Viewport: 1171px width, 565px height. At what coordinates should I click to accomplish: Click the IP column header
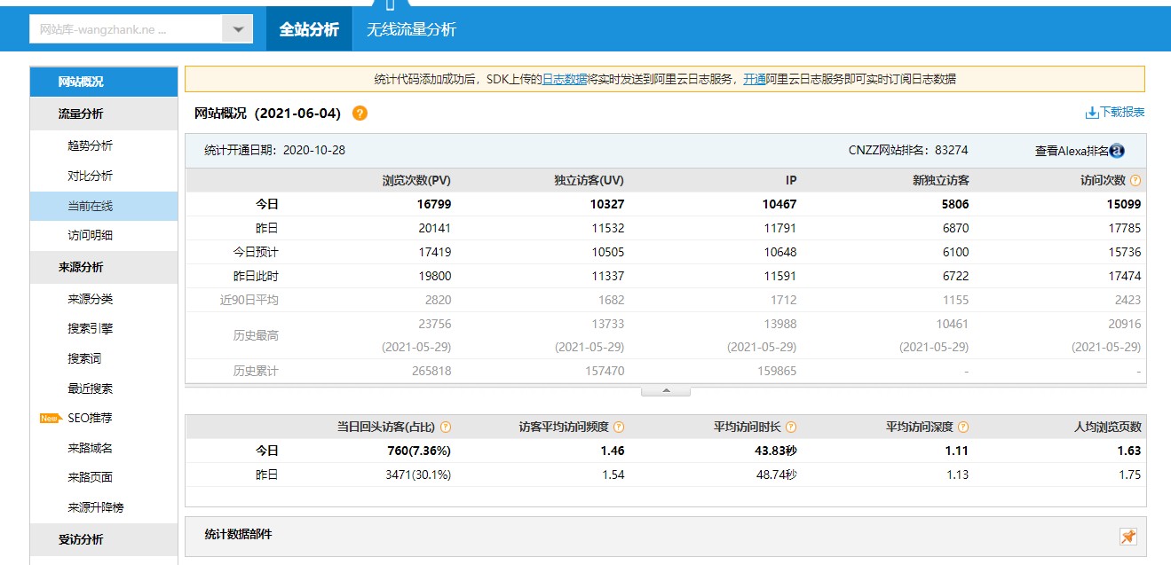(791, 180)
